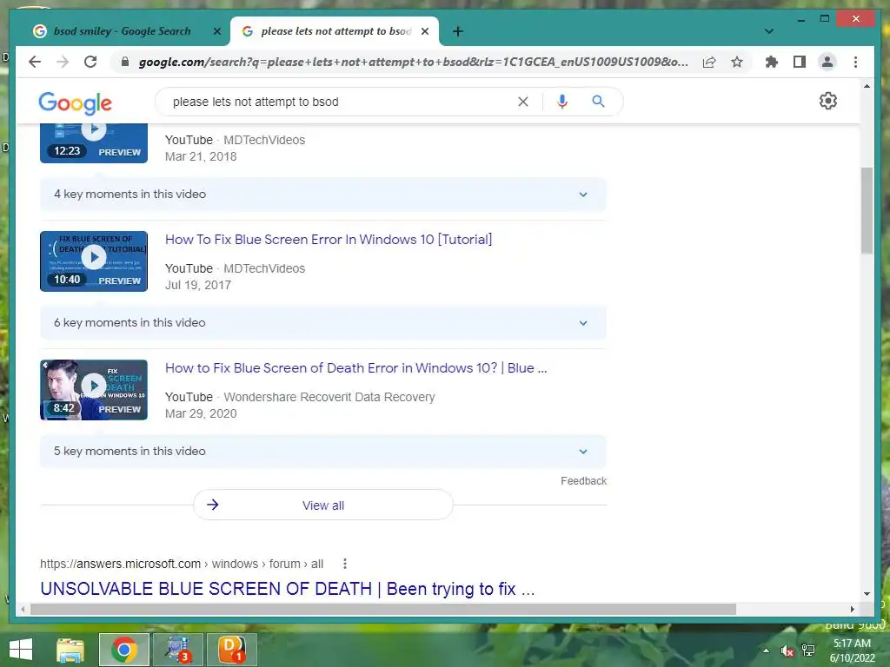View site info via the padlock icon
Image resolution: width=890 pixels, height=667 pixels.
125,62
